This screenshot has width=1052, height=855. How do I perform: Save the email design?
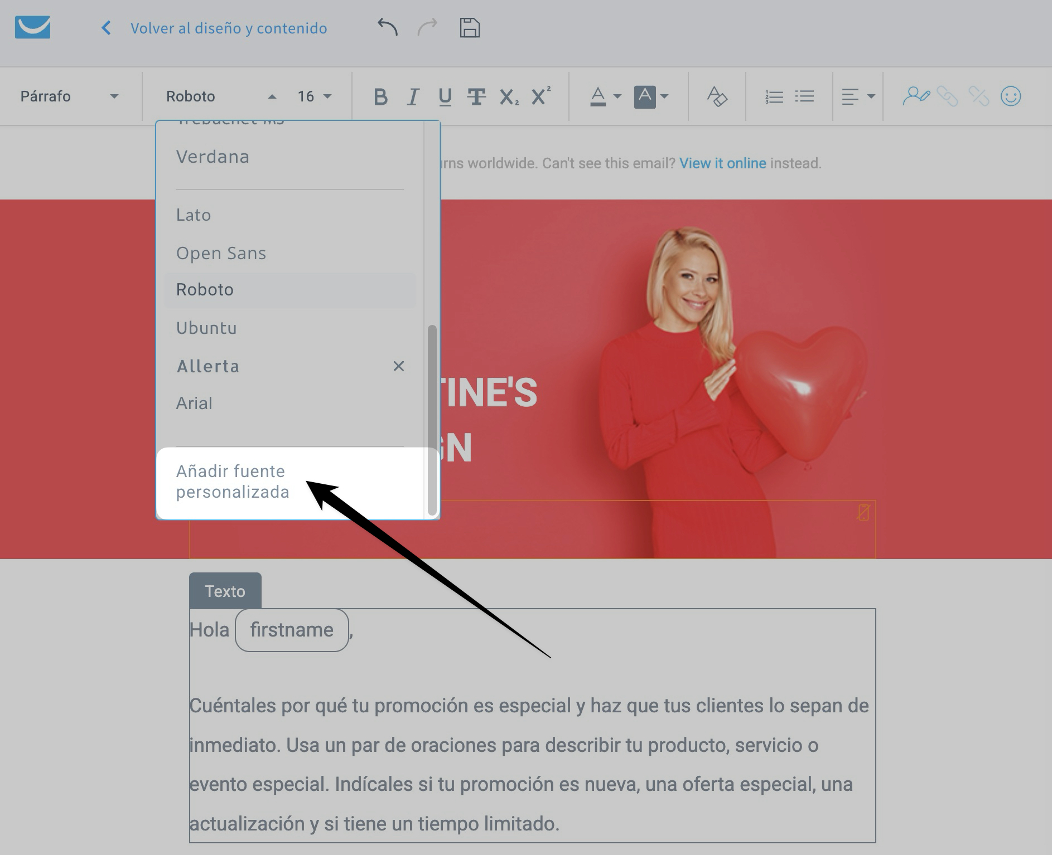point(469,27)
